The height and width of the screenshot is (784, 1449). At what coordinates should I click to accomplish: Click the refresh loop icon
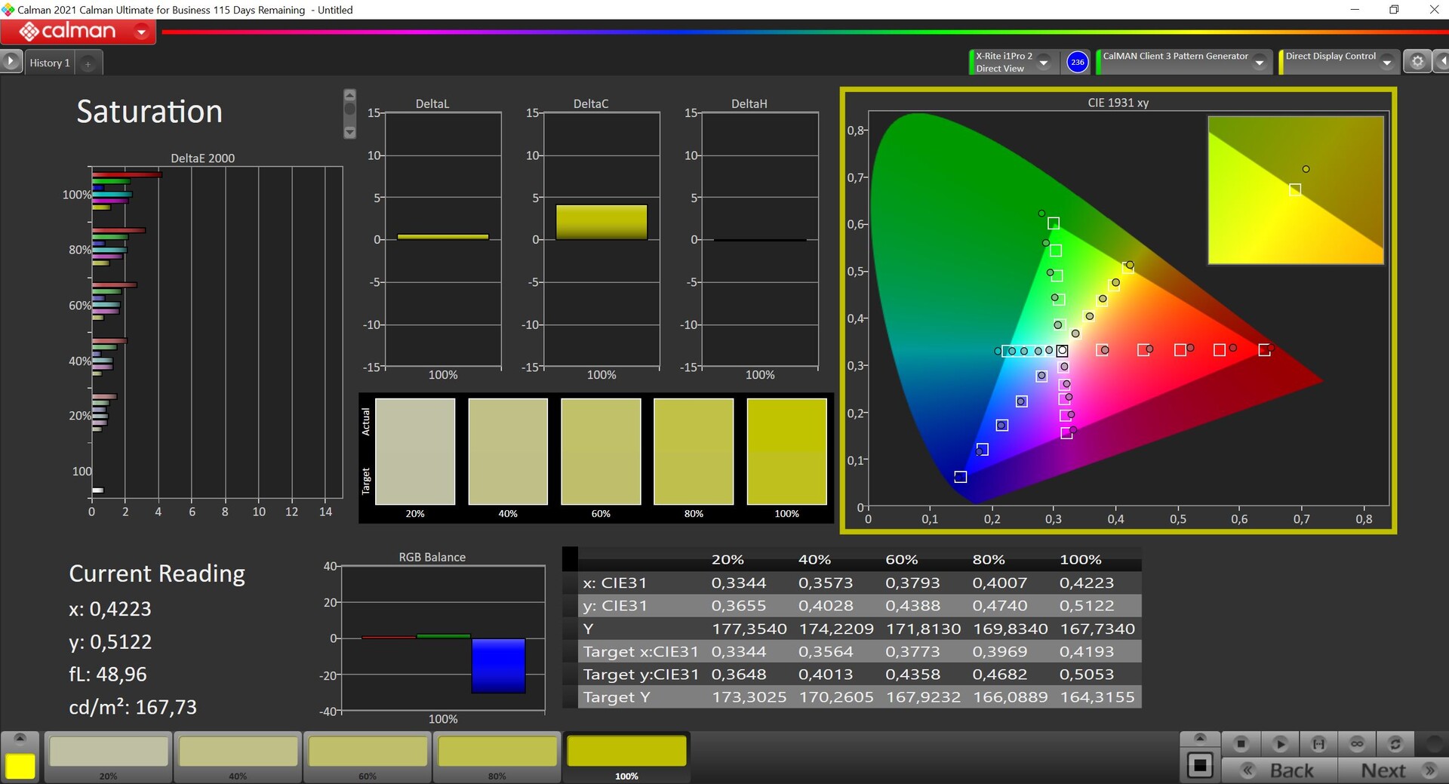point(1395,744)
